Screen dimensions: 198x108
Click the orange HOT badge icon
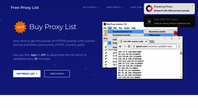point(20,27)
